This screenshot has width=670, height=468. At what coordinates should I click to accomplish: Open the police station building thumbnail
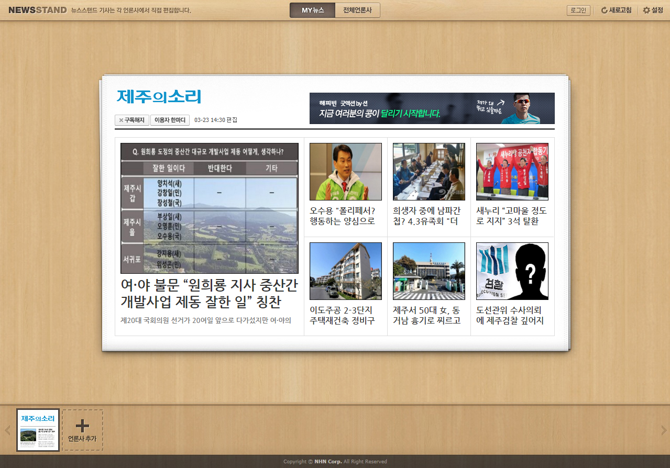(x=429, y=271)
